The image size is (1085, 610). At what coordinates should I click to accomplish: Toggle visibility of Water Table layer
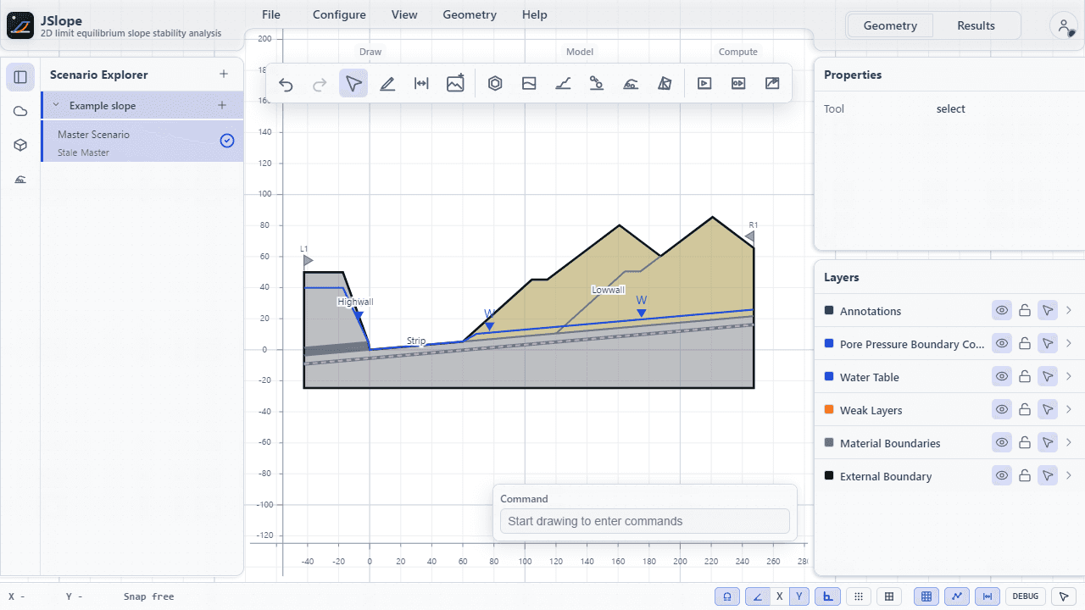click(1002, 377)
